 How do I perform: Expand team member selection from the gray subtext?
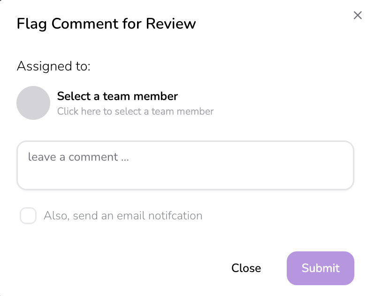(x=135, y=112)
